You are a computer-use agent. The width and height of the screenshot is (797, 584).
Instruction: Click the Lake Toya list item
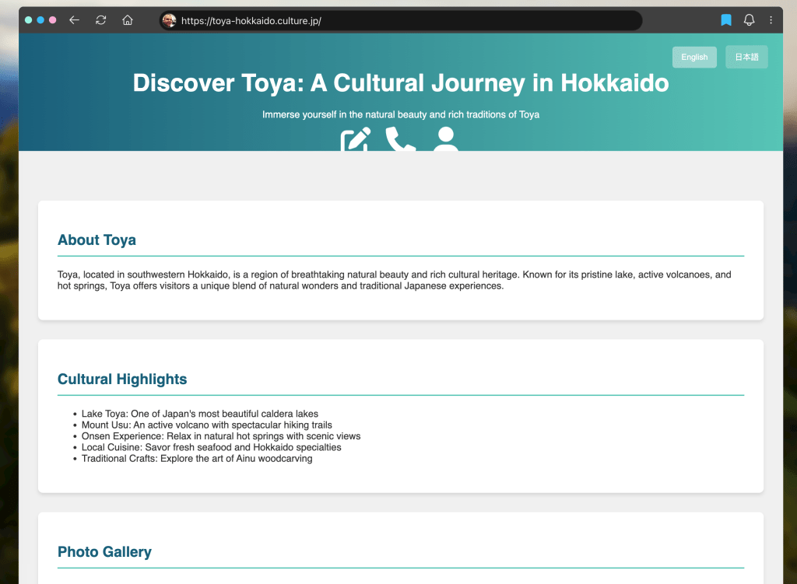coord(199,414)
